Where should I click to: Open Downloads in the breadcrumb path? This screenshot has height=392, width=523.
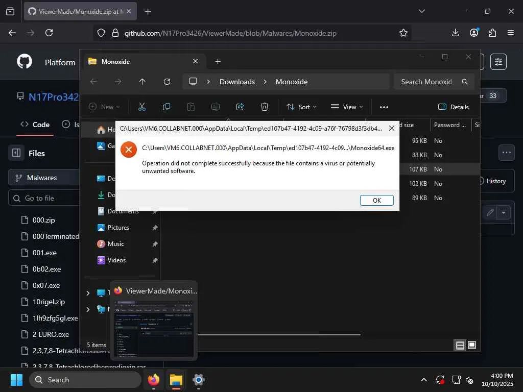point(237,82)
